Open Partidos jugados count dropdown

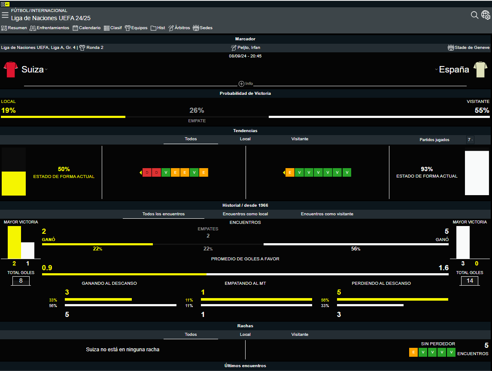[471, 140]
